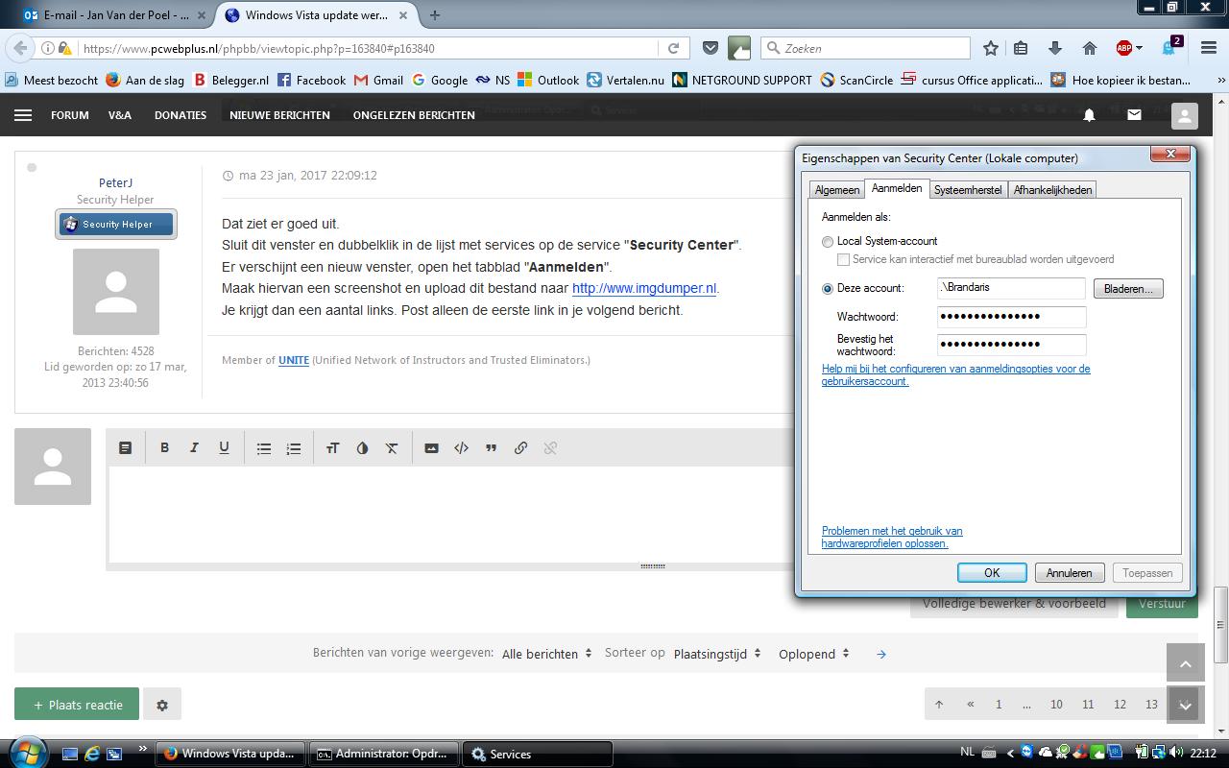The image size is (1229, 768).
Task: Open the V&A menu item
Action: (x=120, y=115)
